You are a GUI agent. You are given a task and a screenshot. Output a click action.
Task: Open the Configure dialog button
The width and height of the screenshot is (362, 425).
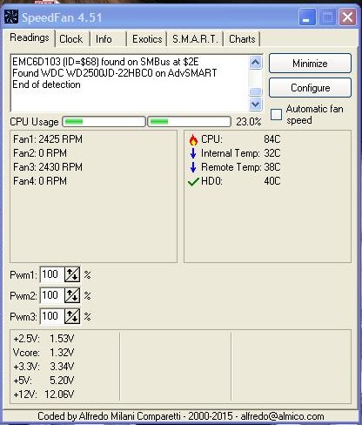click(310, 88)
